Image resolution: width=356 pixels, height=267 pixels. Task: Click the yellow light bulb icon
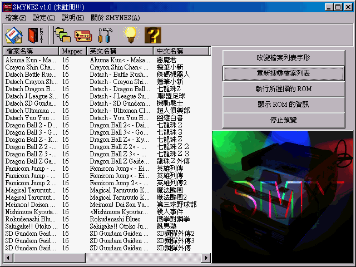coord(131,34)
